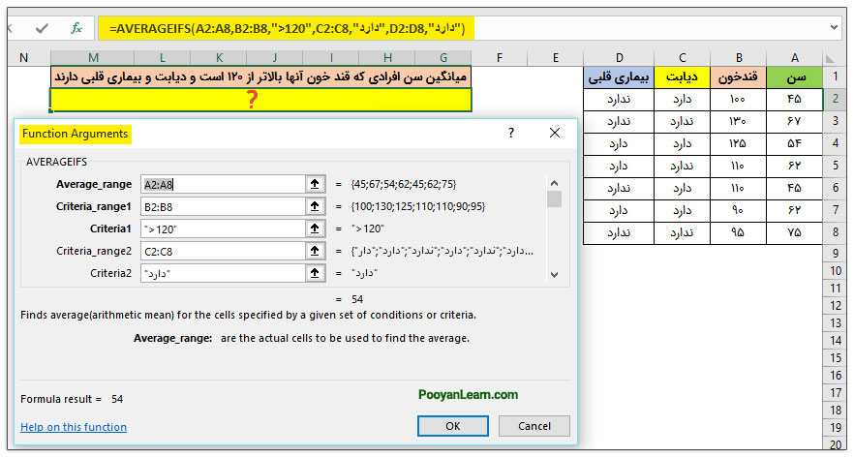The image size is (854, 457).
Task: Cancel the Function Arguments dialog
Action: tap(534, 426)
